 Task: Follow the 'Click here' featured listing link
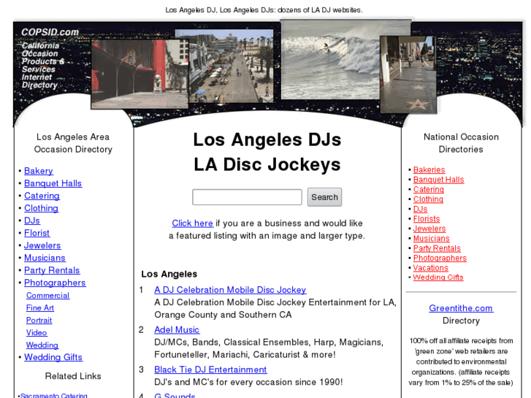pos(192,223)
